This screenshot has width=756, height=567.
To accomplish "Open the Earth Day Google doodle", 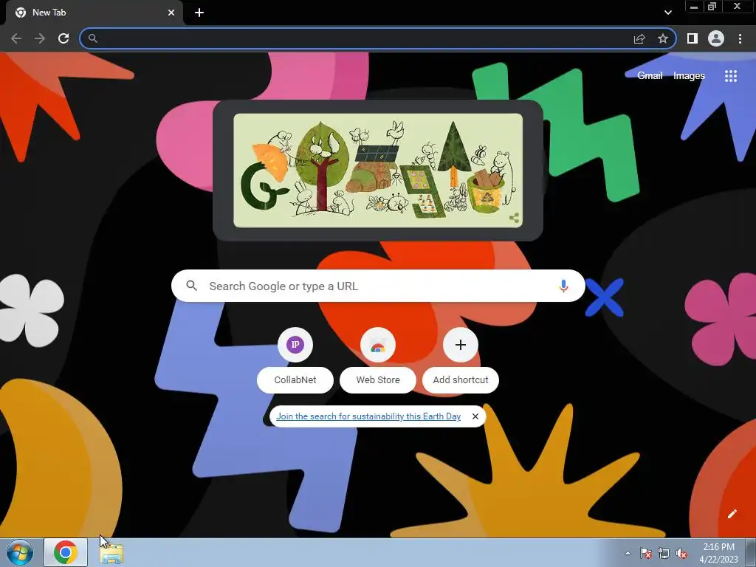I will pos(378,171).
